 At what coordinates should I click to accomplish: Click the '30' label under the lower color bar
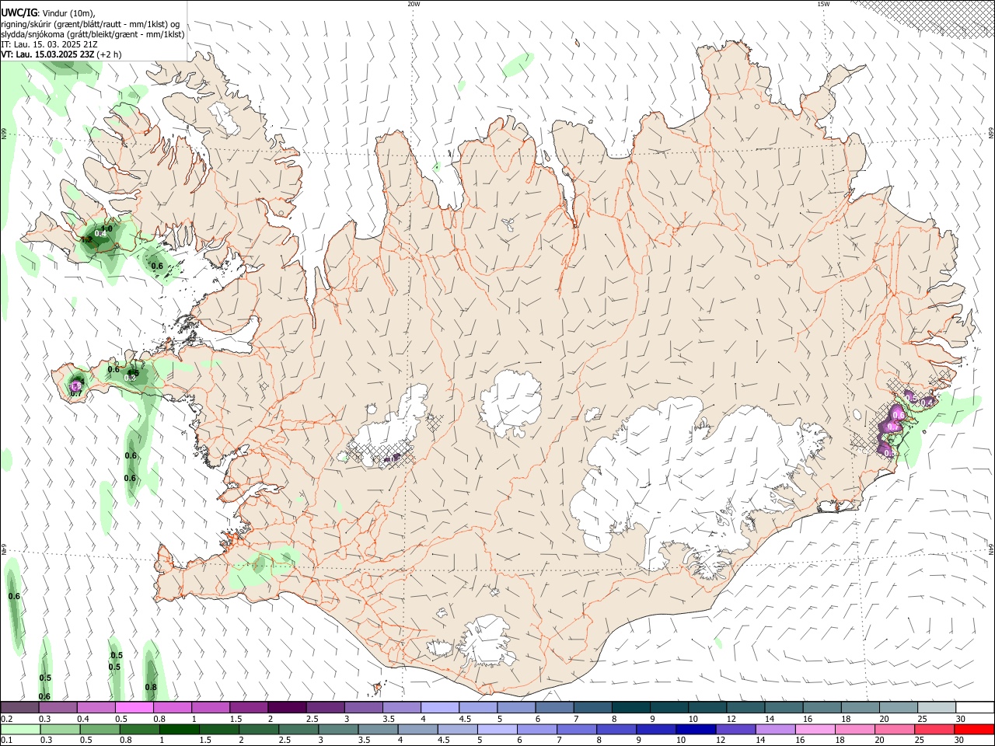(x=960, y=741)
